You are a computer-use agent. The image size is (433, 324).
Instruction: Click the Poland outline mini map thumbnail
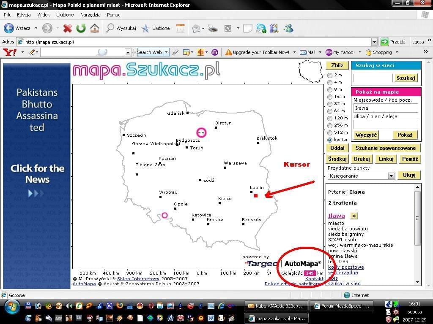(x=310, y=71)
